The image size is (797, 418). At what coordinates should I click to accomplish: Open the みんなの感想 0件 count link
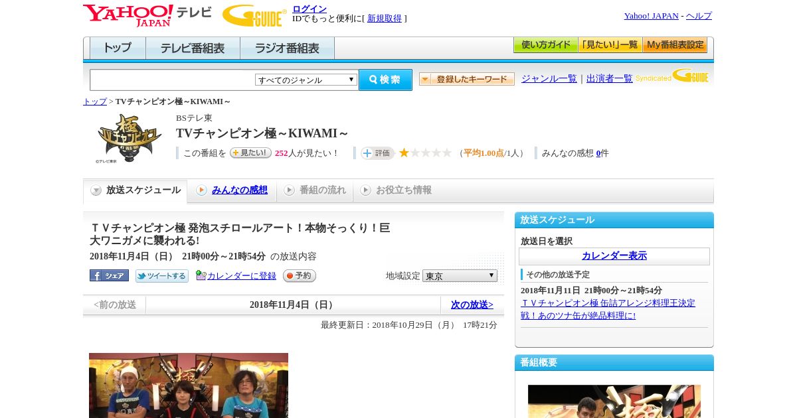598,153
